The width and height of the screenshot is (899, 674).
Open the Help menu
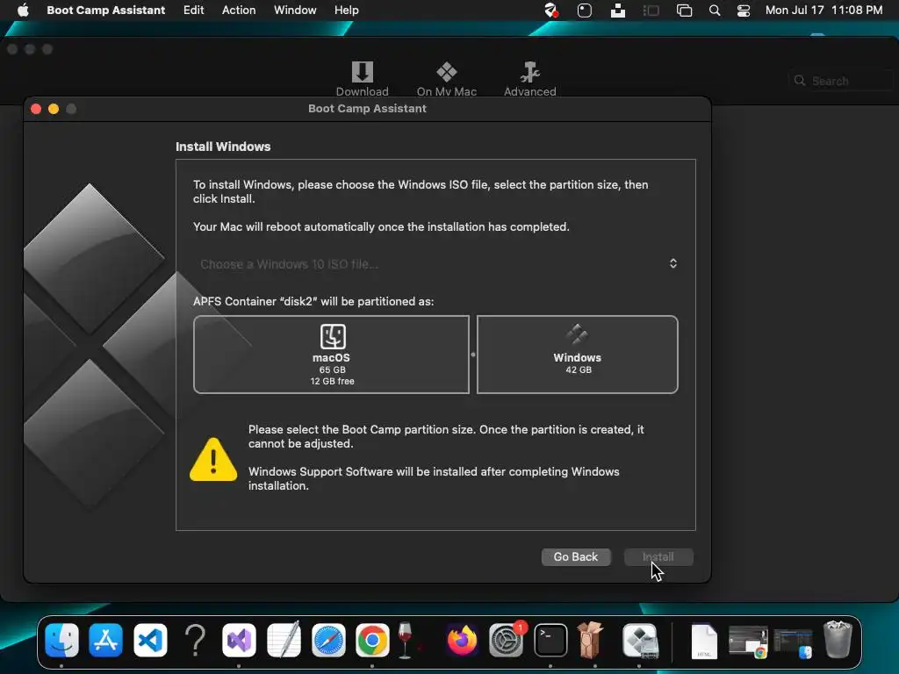pos(346,10)
